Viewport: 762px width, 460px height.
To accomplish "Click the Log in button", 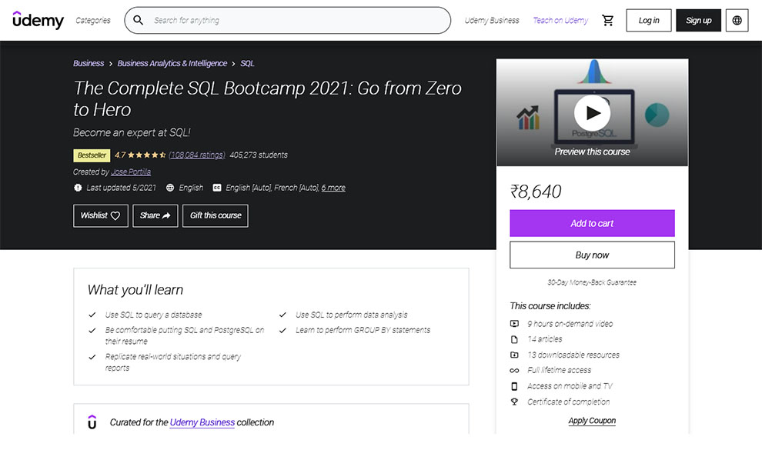I will 649,21.
